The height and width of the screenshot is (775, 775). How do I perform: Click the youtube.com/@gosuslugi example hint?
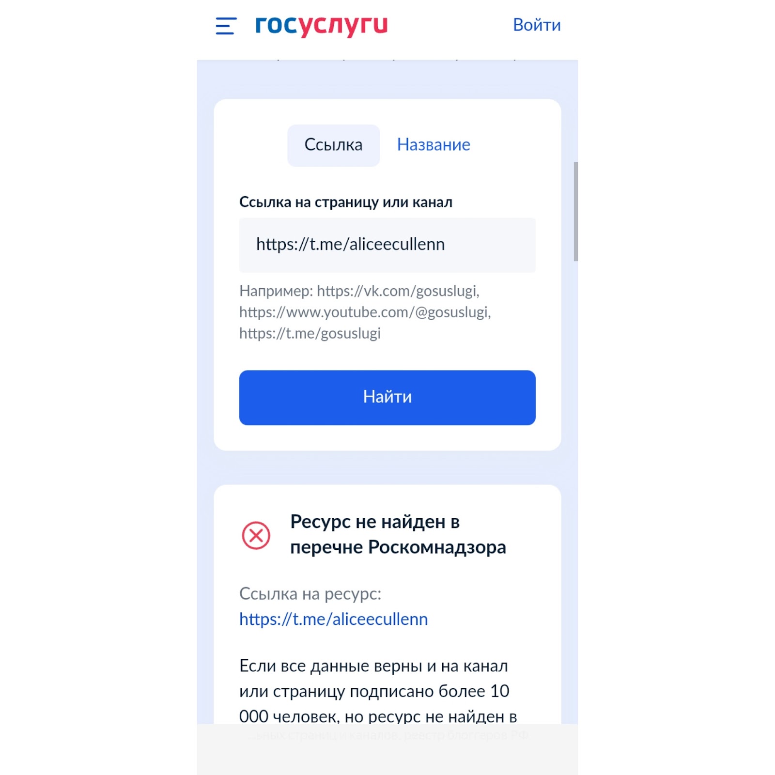(365, 312)
